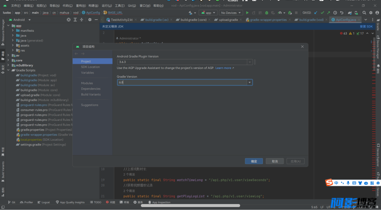Select SDK Location in the dialog sidebar
The width and height of the screenshot is (381, 210).
(x=91, y=67)
